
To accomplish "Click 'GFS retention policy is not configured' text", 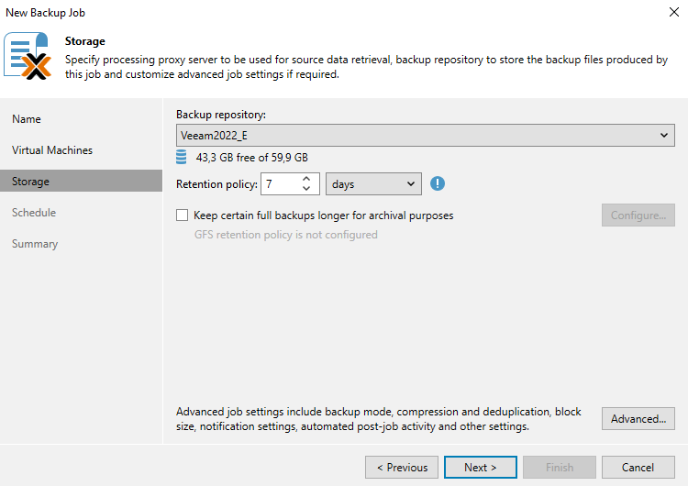I will [285, 235].
